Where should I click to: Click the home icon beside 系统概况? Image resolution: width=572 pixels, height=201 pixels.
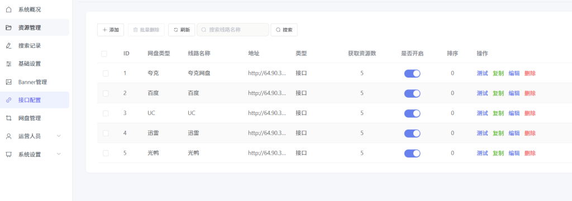[x=9, y=9]
